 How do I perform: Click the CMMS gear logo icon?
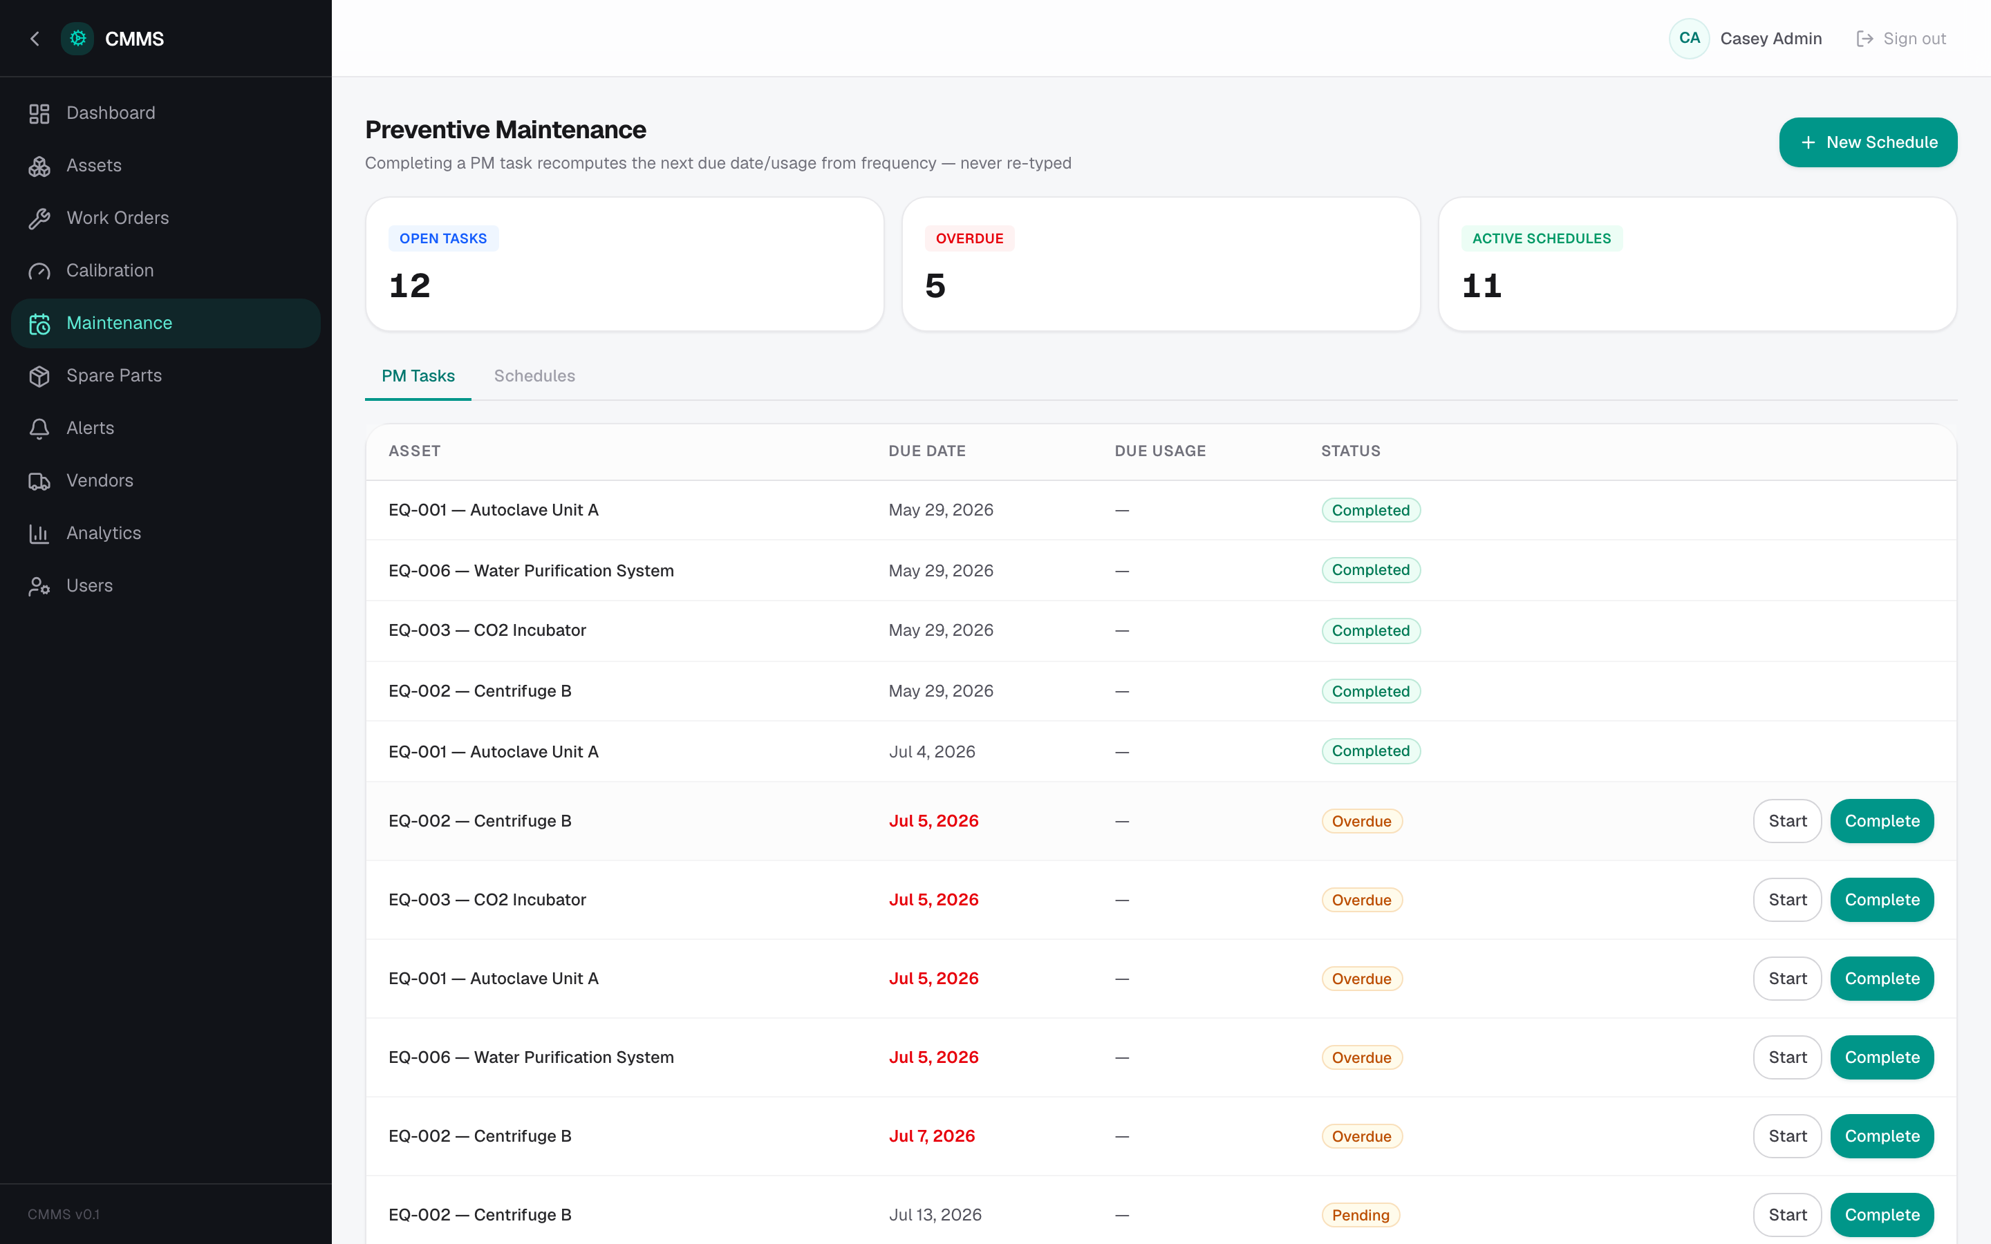pos(77,39)
